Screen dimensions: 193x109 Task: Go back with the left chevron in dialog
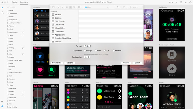(59, 7)
